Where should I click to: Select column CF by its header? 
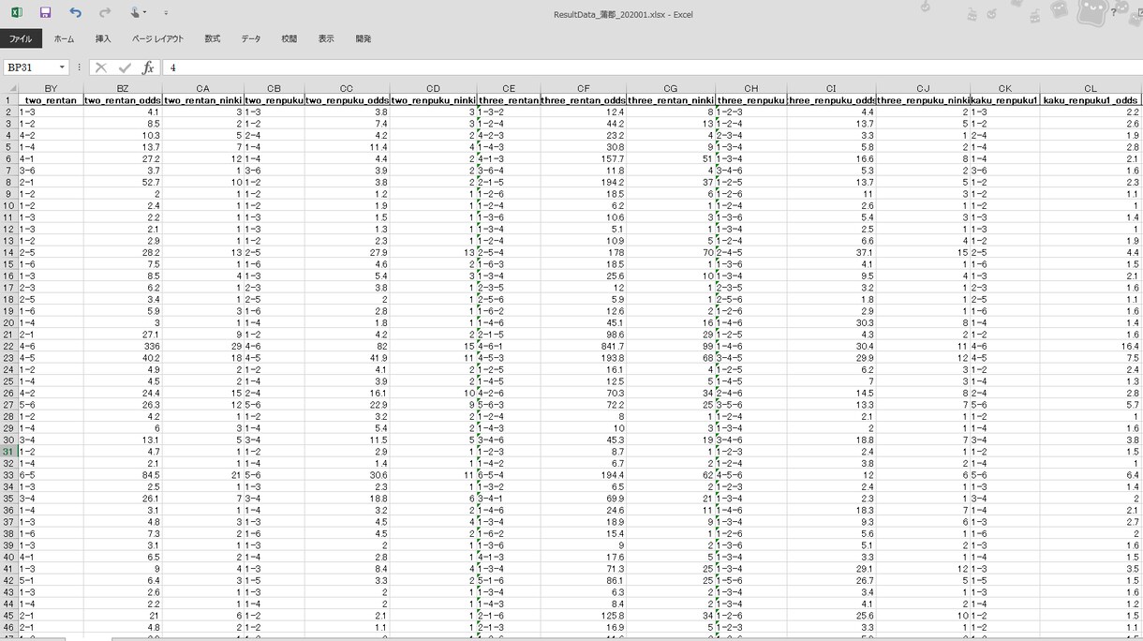(584, 89)
